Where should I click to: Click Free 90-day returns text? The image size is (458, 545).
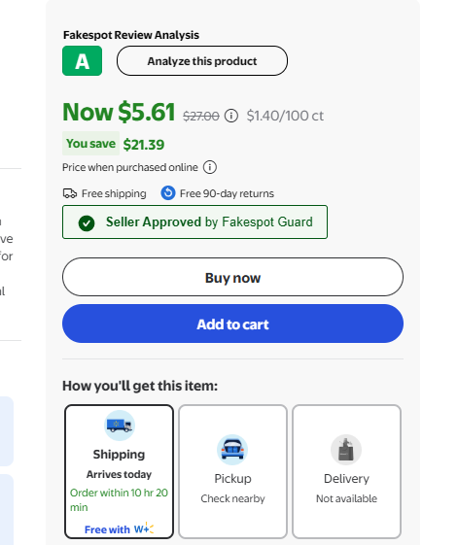(227, 193)
